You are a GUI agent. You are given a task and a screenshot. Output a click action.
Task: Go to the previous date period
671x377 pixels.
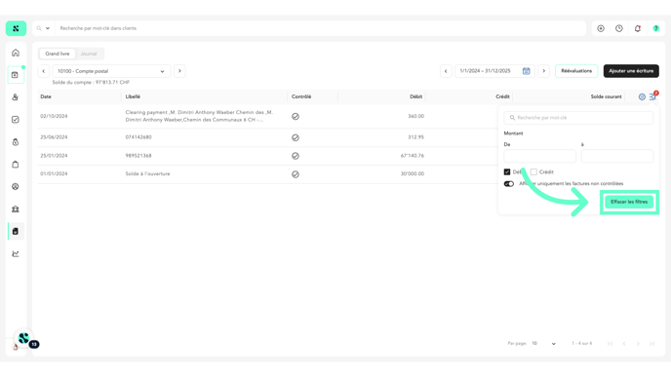click(446, 71)
